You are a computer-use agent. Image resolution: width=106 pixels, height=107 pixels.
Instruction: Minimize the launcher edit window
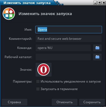(x=95, y=3)
